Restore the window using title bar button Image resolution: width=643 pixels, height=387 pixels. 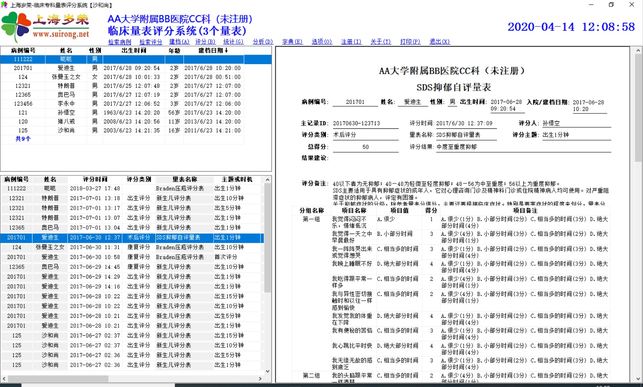611,5
